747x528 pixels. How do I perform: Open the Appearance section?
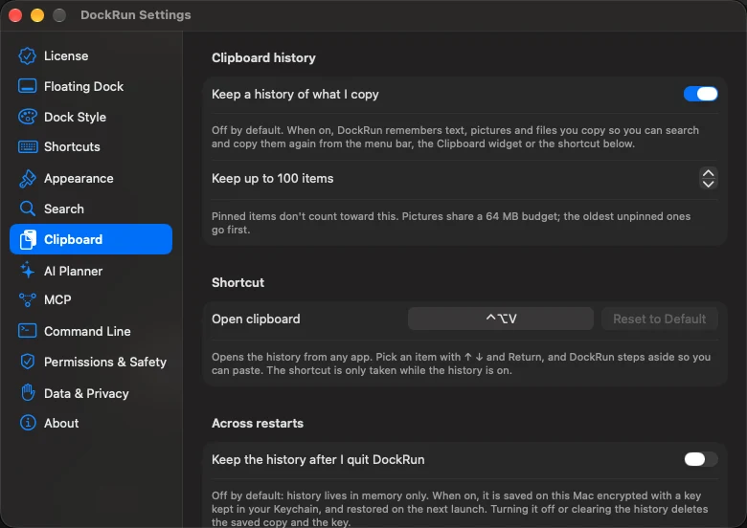click(x=79, y=178)
